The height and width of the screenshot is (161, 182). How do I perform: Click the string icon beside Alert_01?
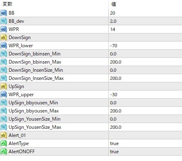tap(4, 135)
